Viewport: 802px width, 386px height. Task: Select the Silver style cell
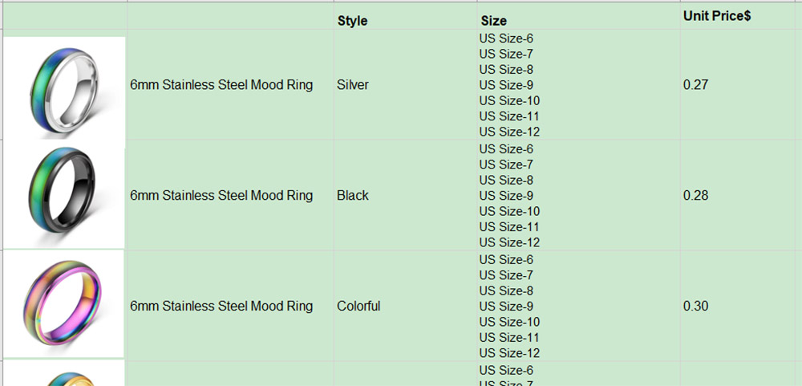click(x=405, y=84)
